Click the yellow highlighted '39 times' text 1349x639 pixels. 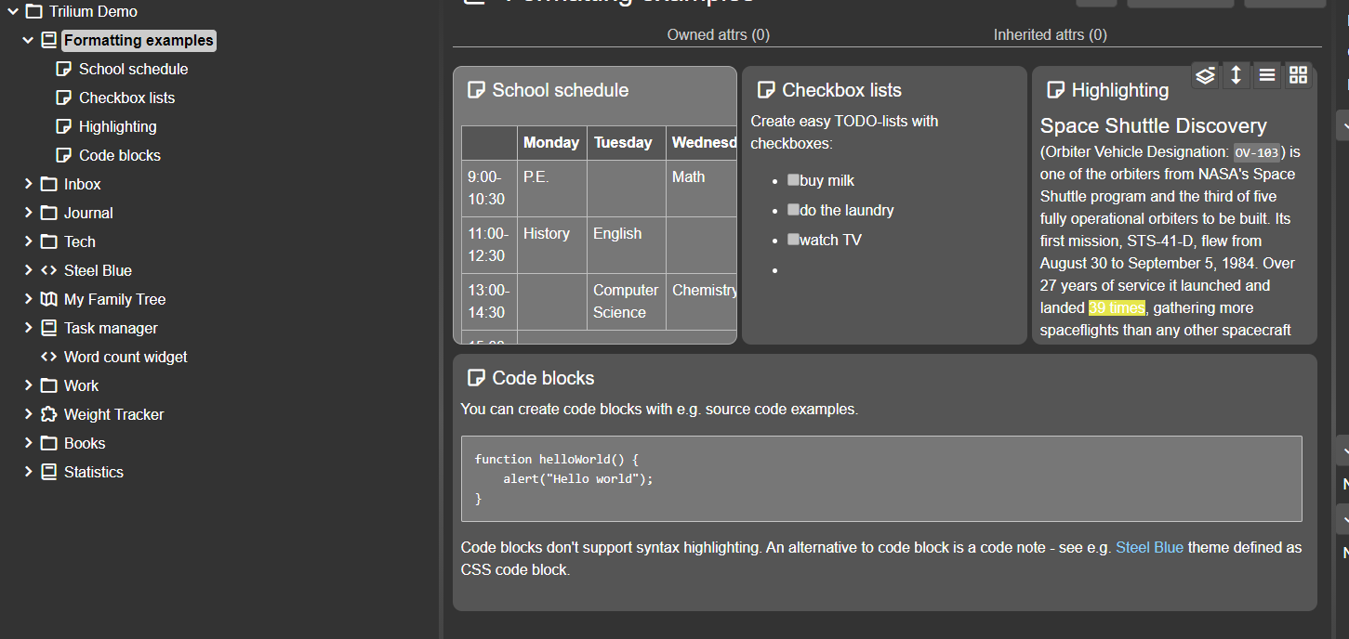click(1117, 308)
